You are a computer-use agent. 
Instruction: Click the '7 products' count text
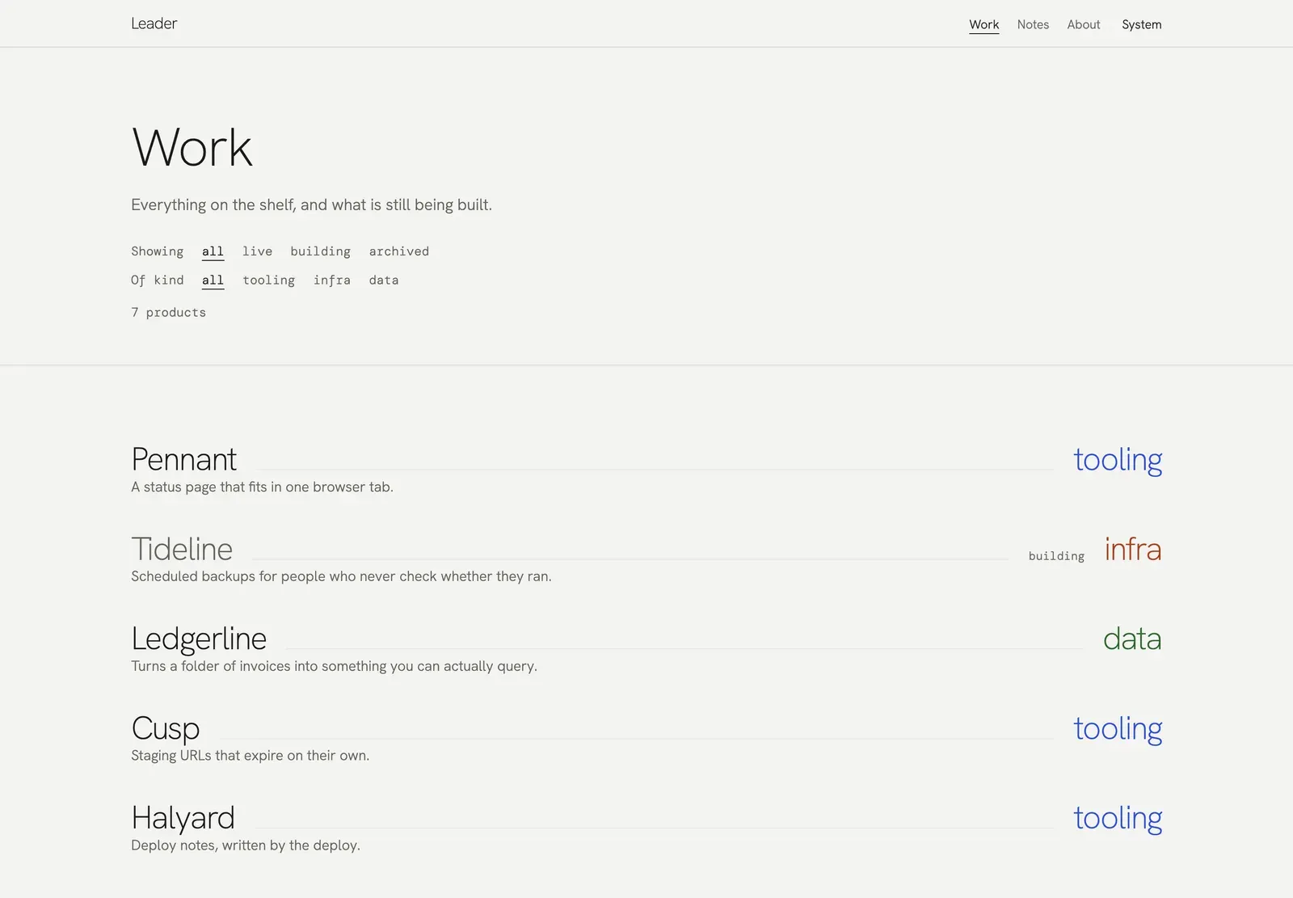[x=168, y=313]
